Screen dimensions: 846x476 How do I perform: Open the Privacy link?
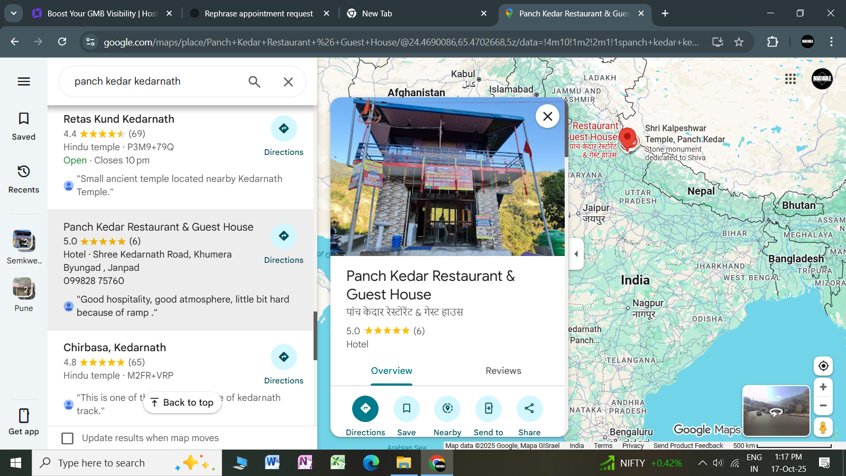coord(633,446)
